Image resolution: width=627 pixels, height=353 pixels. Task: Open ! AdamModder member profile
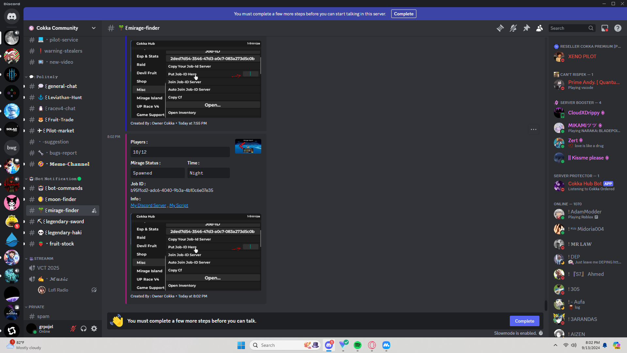pyautogui.click(x=587, y=214)
